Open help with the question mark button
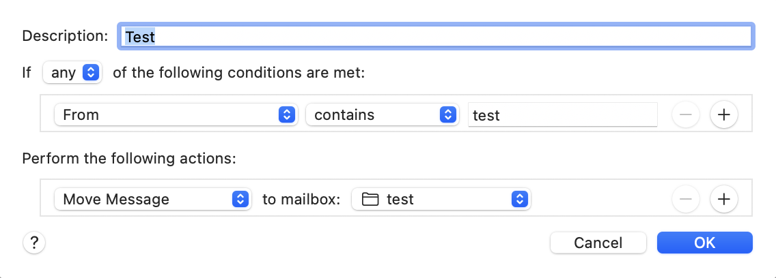The image size is (776, 278). click(x=34, y=243)
